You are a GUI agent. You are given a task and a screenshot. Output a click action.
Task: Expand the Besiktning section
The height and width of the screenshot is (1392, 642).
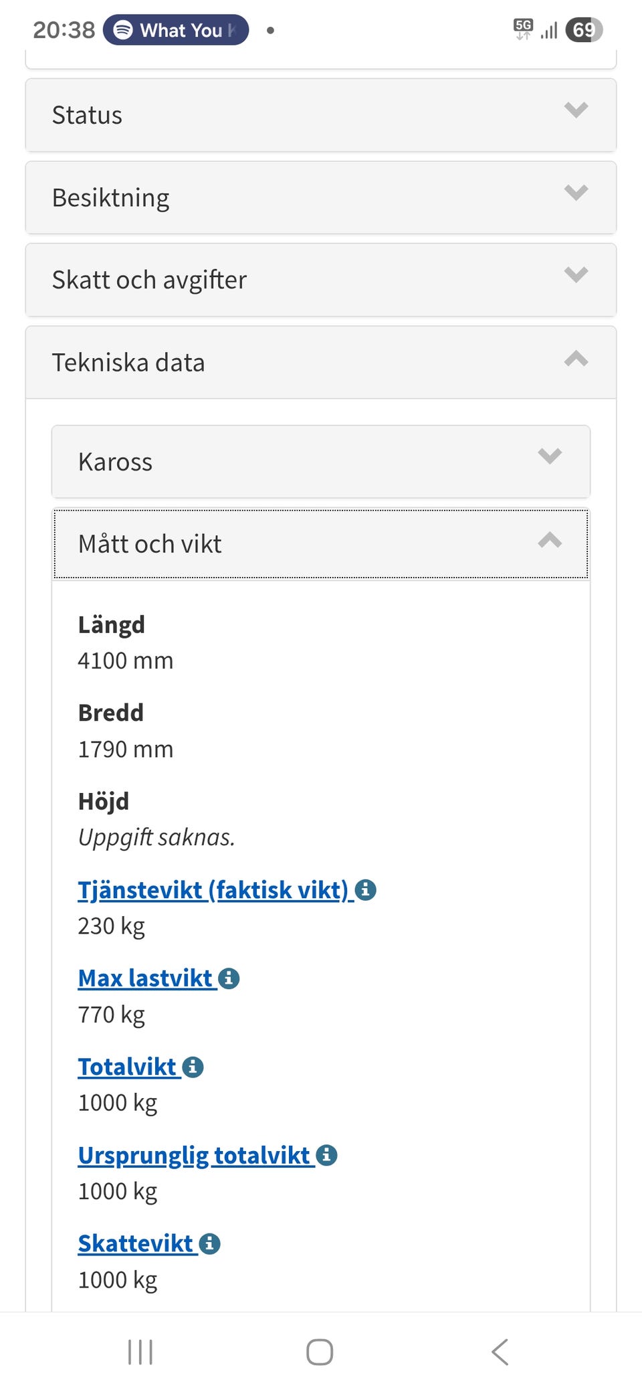(x=321, y=197)
